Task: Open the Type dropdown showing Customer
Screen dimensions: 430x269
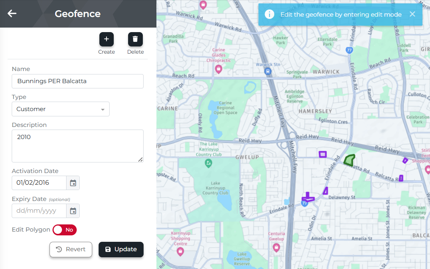Action: [x=60, y=109]
